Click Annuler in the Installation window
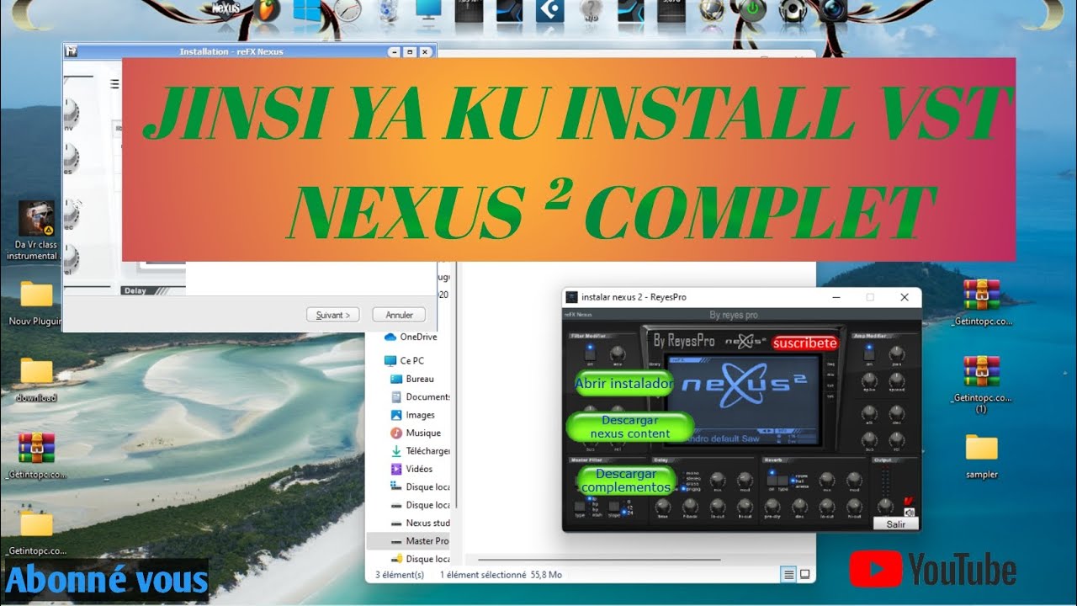 tap(400, 315)
